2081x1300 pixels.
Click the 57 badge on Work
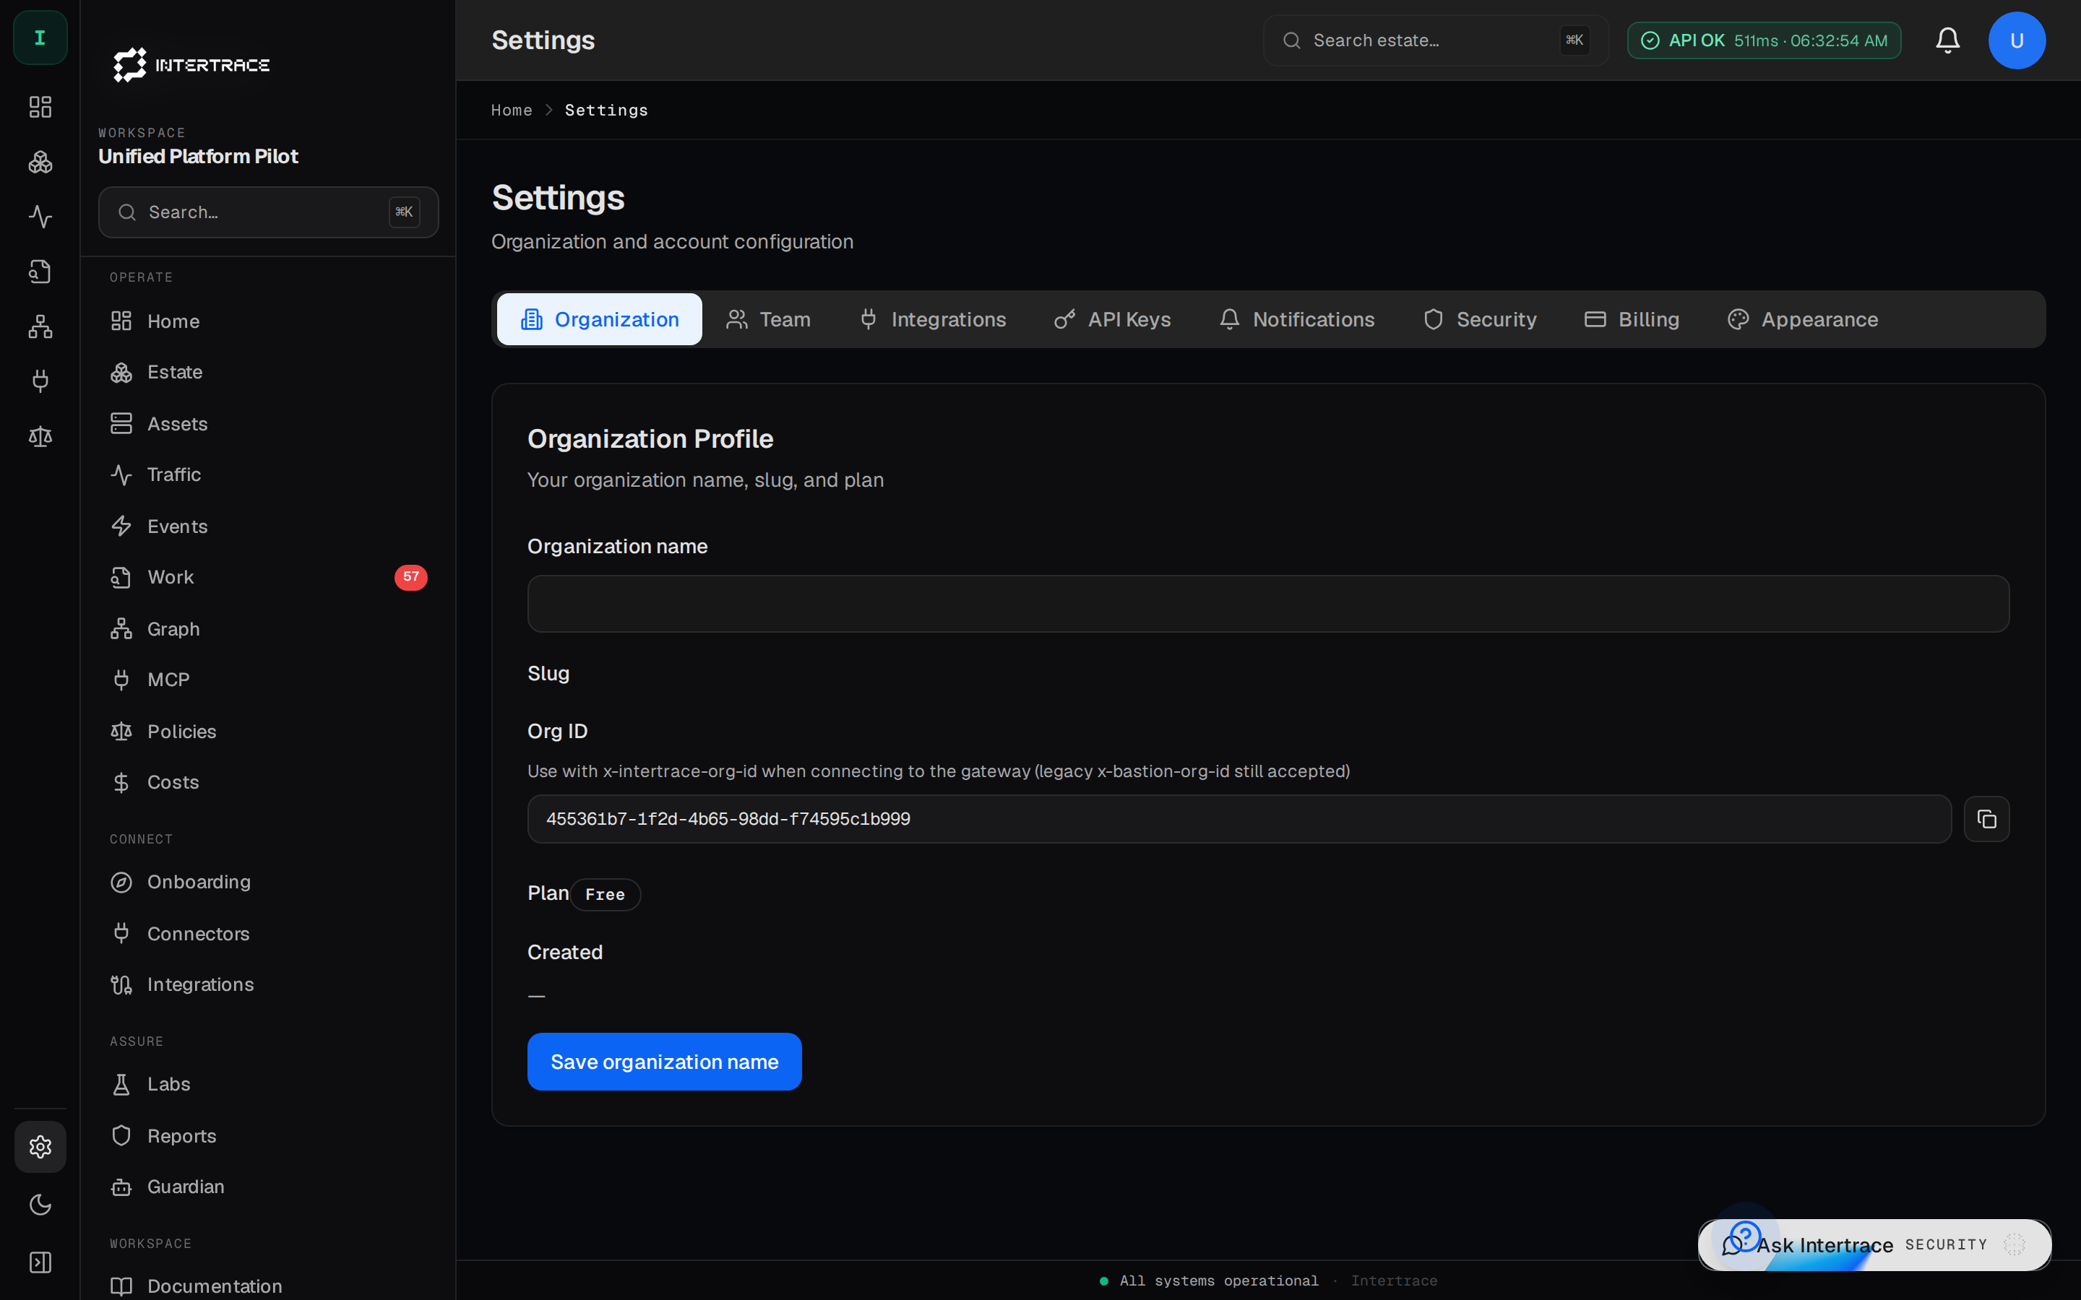411,577
